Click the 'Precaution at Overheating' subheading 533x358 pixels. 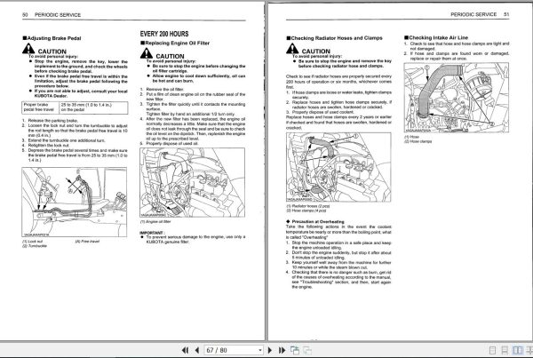[x=315, y=222]
